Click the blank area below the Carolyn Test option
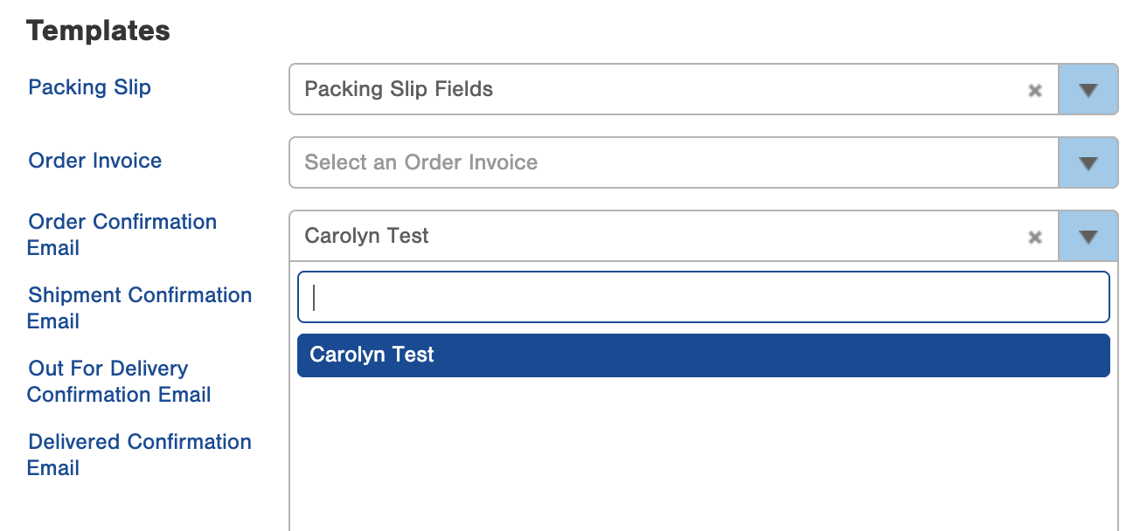1147x531 pixels. [x=703, y=454]
